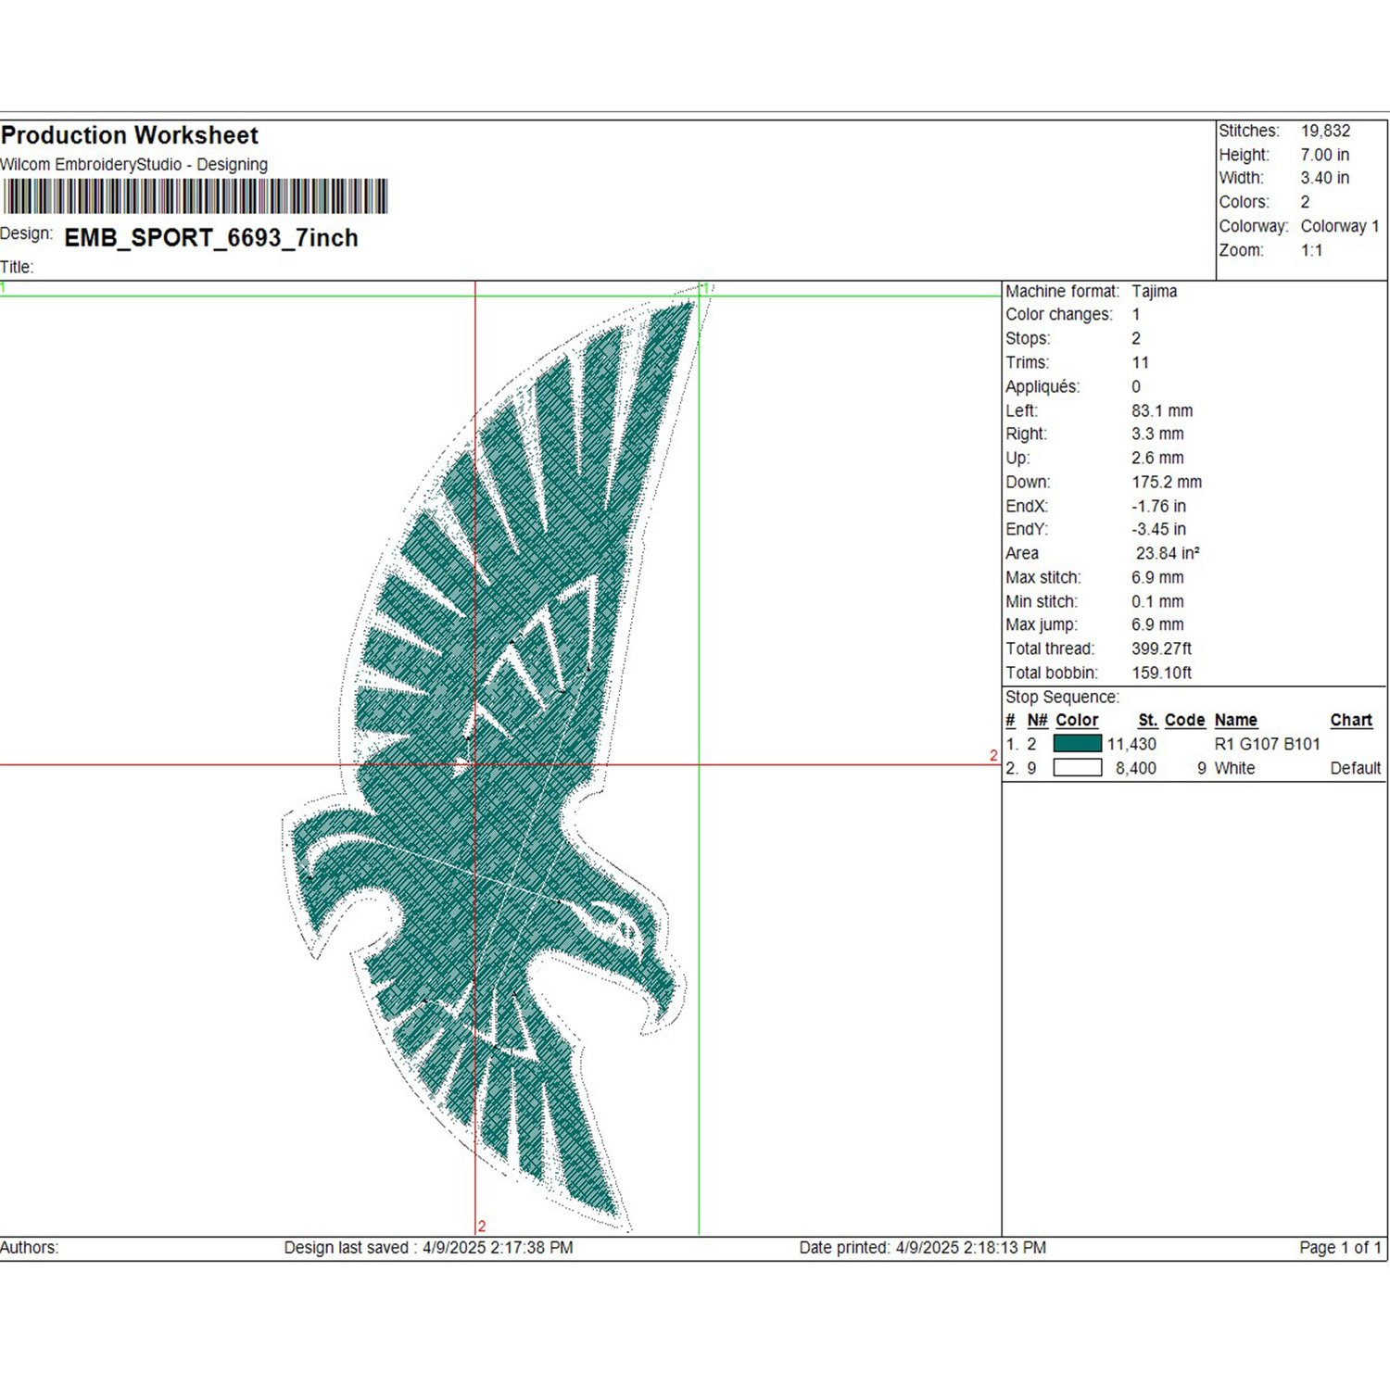Screen dimensions: 1390x1385
Task: Click the stitch count "8,400" in row 2
Action: [x=1136, y=768]
